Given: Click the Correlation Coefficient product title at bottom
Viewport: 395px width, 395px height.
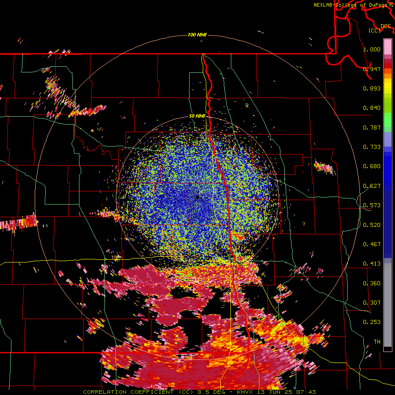Looking at the screenshot, I should (199, 392).
